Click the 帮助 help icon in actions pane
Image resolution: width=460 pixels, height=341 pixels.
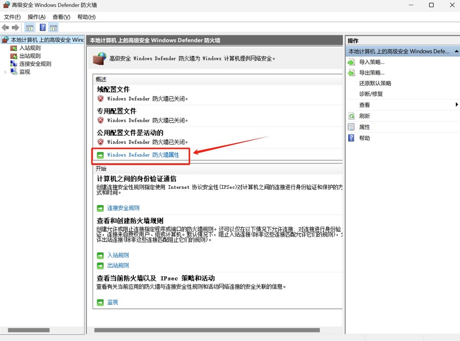(351, 138)
